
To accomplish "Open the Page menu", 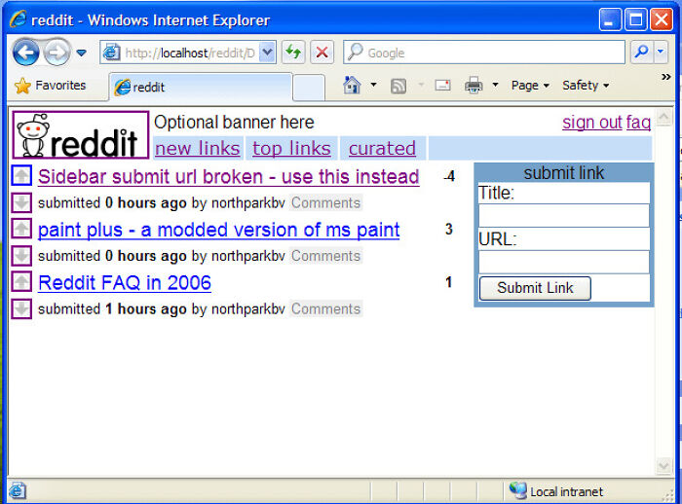I will (x=530, y=86).
